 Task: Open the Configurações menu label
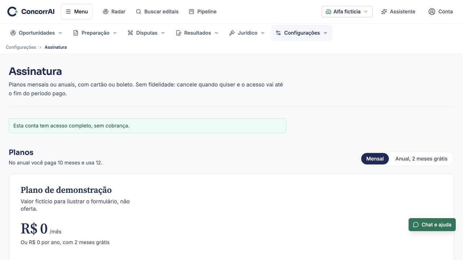302,33
